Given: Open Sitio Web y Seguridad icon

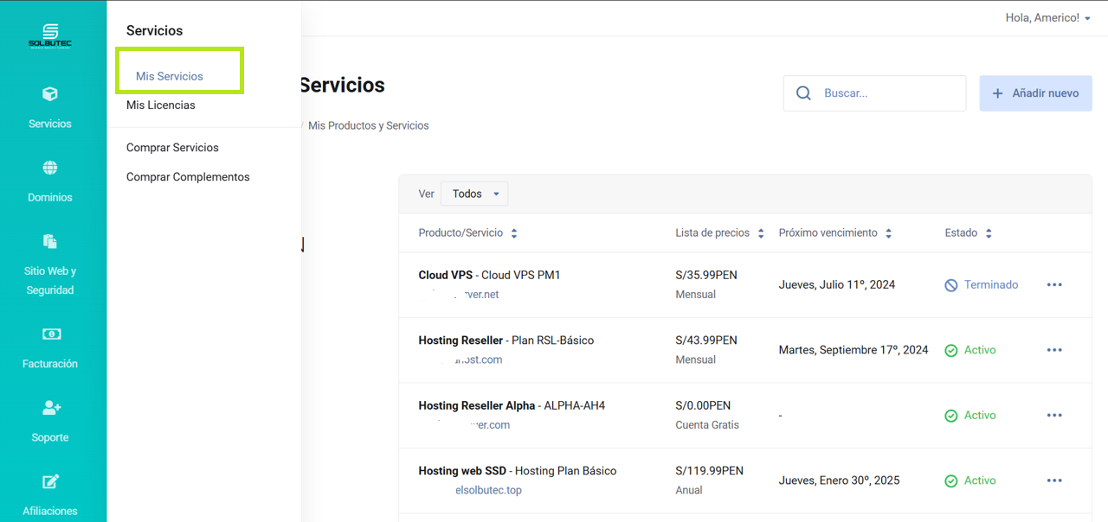Looking at the screenshot, I should coord(50,241).
